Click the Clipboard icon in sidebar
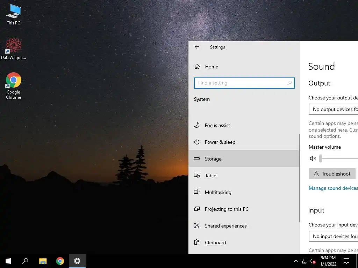Screen dimensions: 358x268 197,242
